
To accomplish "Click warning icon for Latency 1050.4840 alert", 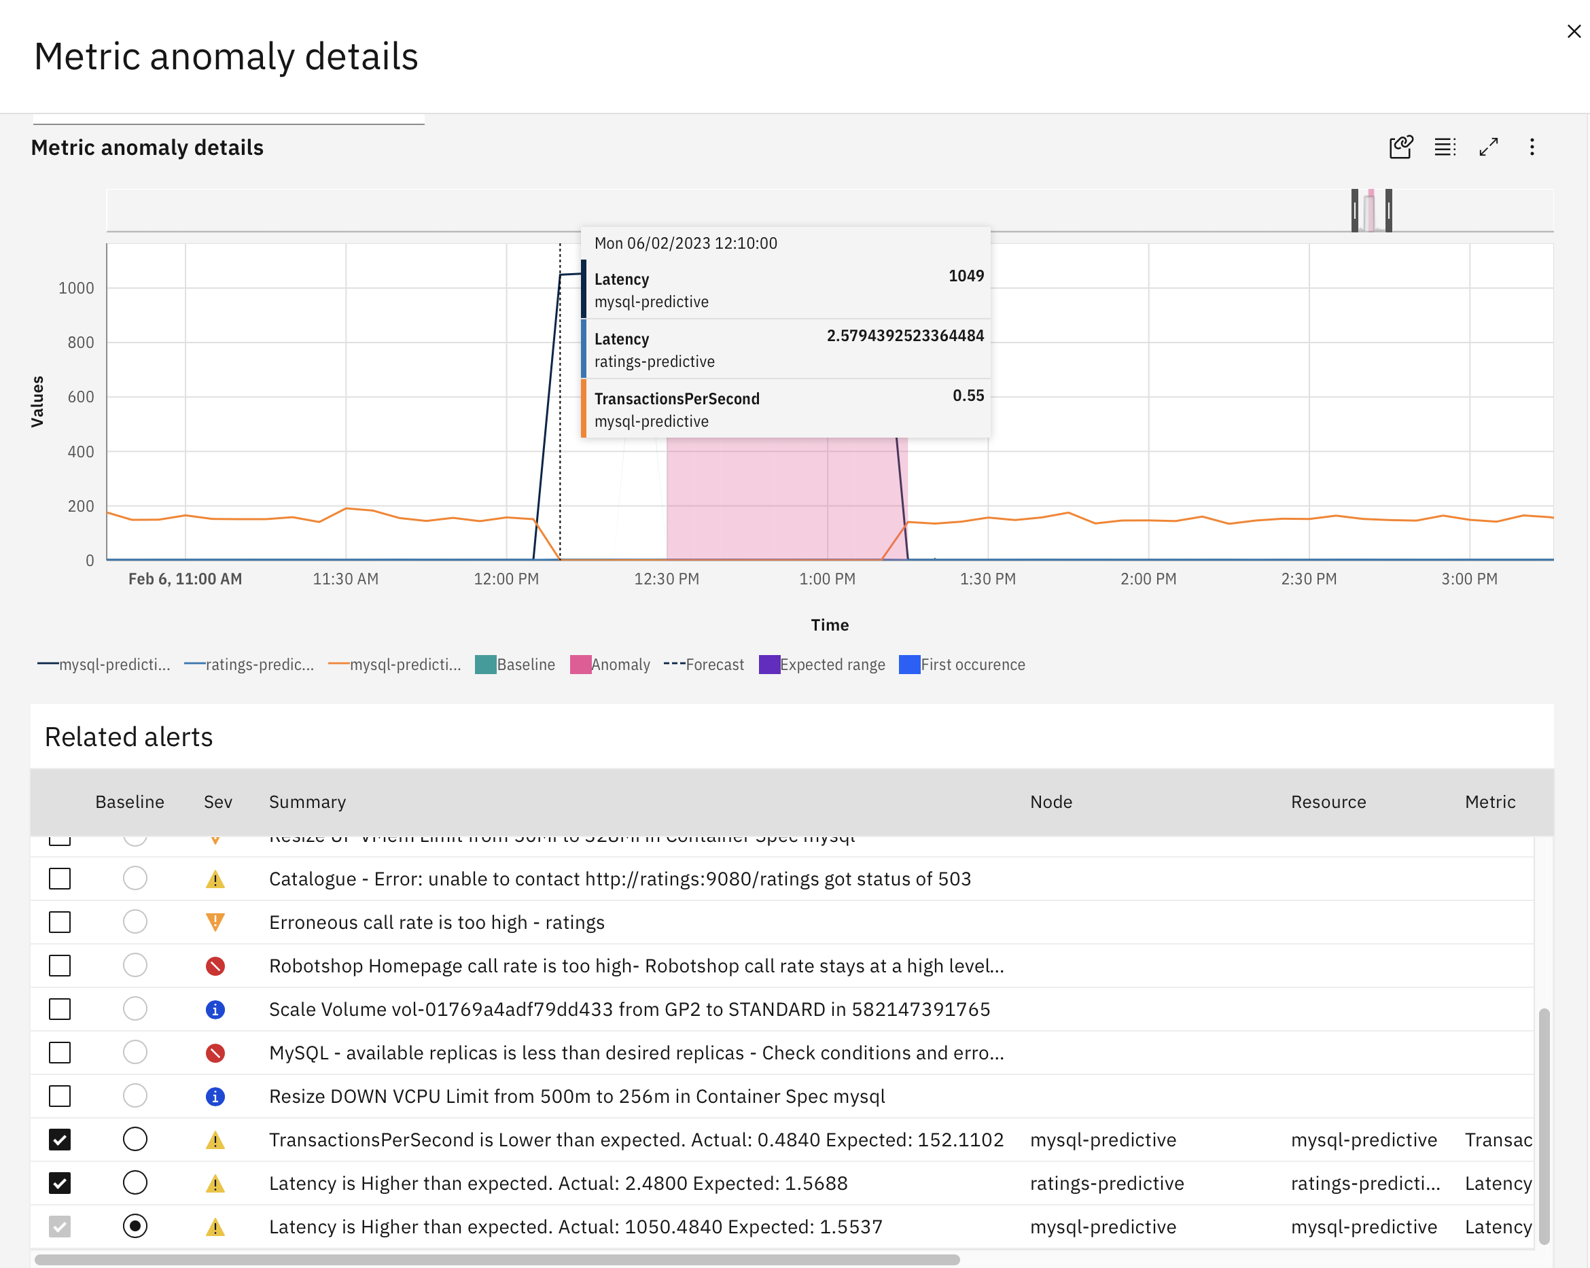I will pyautogui.click(x=215, y=1227).
